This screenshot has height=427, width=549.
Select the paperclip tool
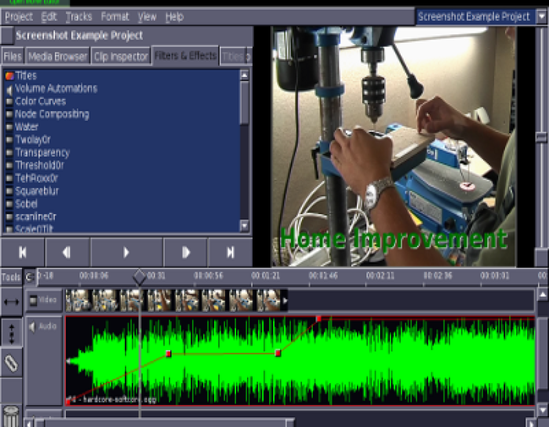[11, 363]
